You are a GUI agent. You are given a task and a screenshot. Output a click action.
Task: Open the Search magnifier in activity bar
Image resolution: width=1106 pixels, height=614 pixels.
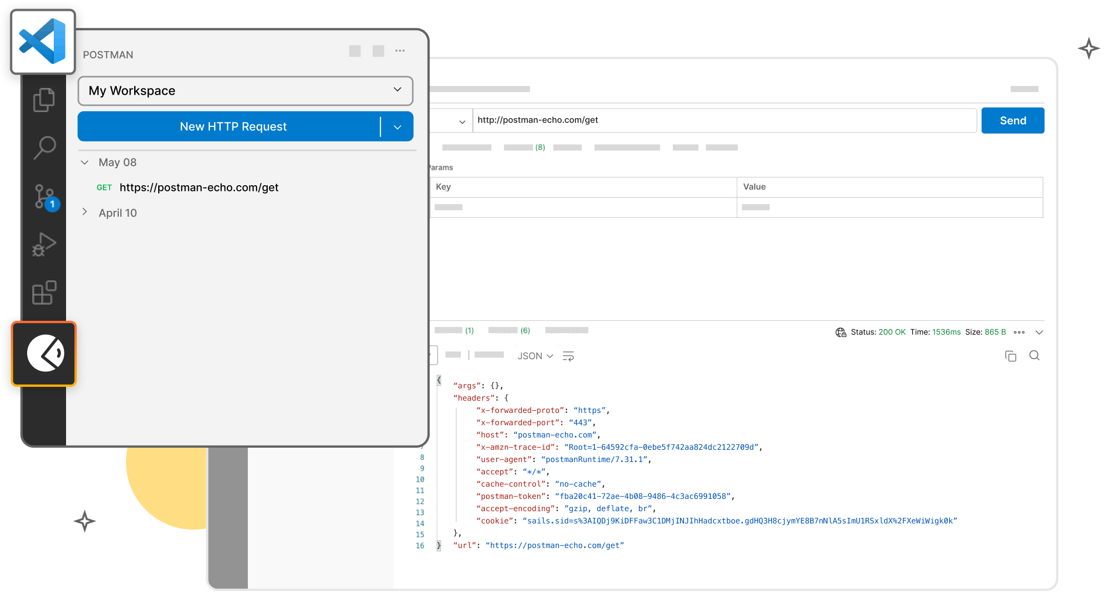[x=45, y=148]
